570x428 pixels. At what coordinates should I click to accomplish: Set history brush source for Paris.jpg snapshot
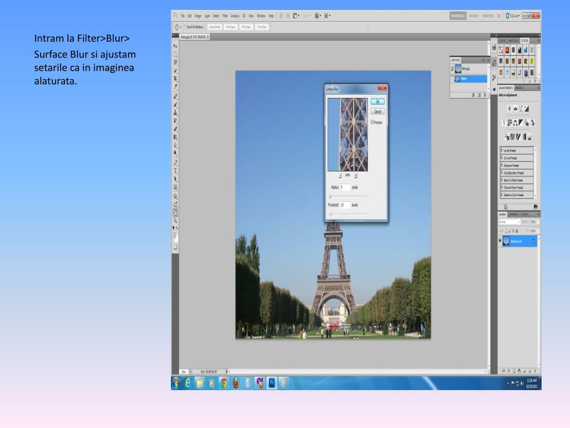pyautogui.click(x=453, y=69)
